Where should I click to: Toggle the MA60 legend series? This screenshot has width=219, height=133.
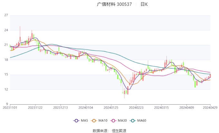click(138, 120)
